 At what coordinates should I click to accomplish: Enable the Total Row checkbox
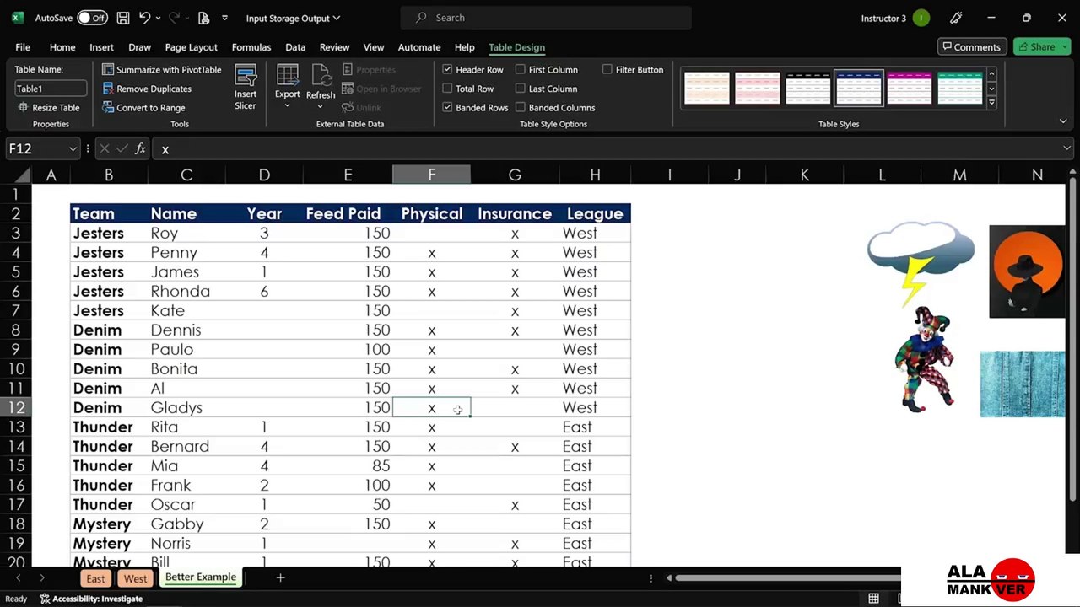tap(447, 89)
